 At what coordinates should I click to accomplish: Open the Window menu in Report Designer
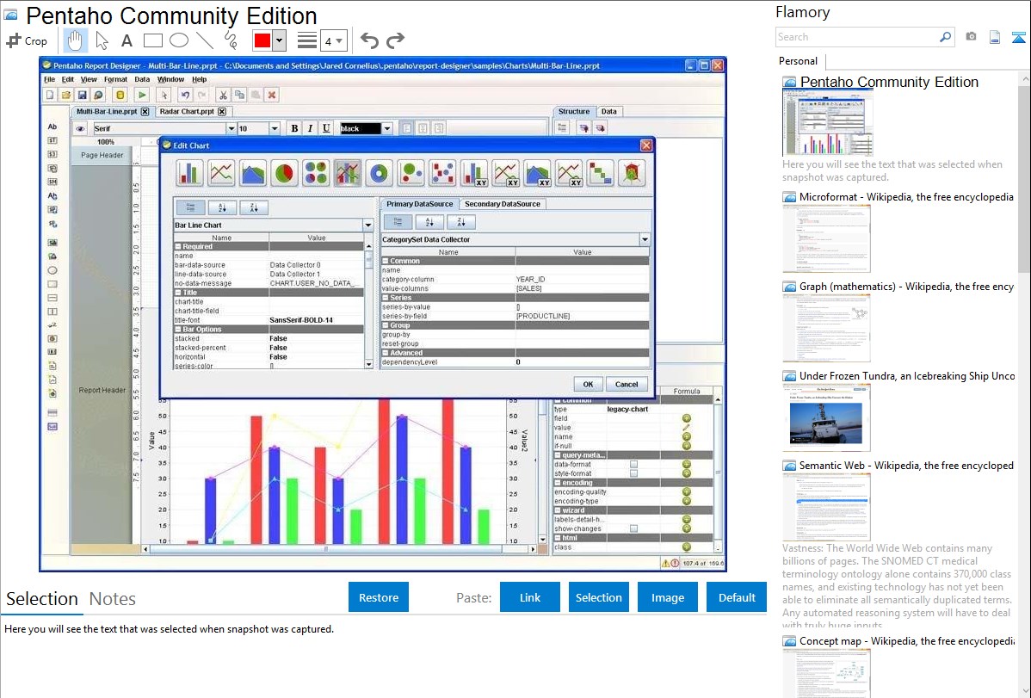point(171,79)
